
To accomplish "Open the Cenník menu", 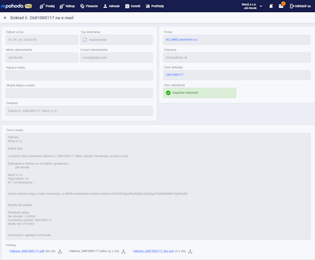I will click(x=133, y=6).
